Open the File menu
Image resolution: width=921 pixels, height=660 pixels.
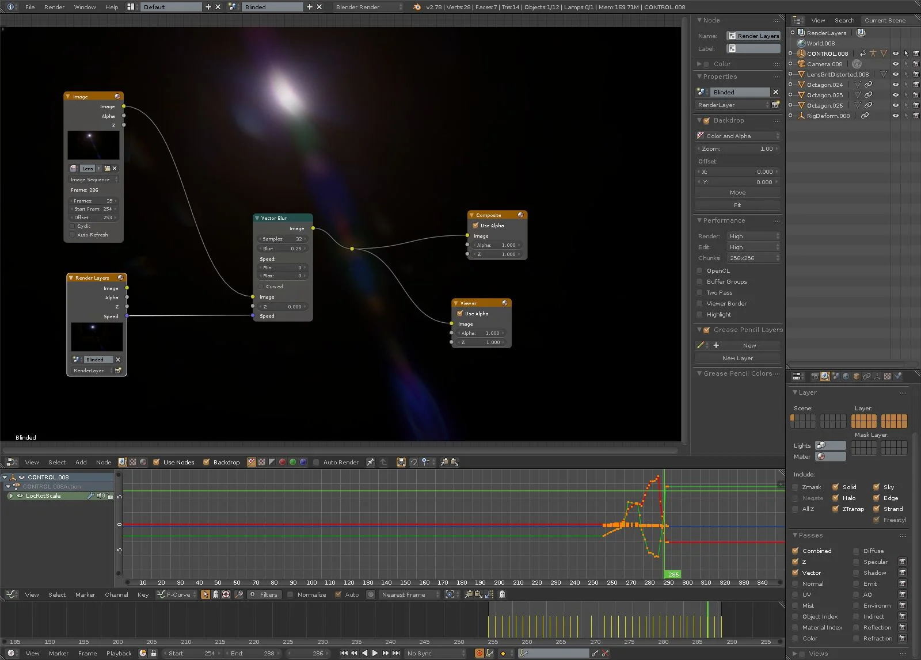(30, 7)
